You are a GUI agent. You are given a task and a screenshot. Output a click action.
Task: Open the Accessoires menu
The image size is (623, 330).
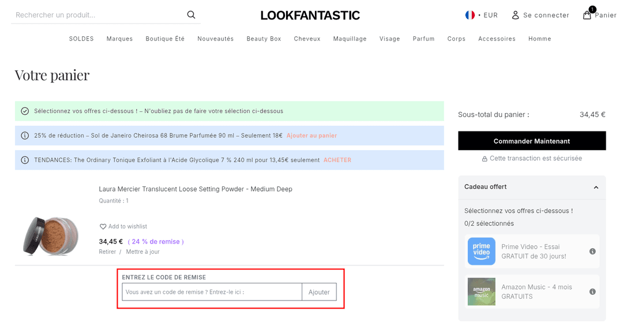[497, 39]
